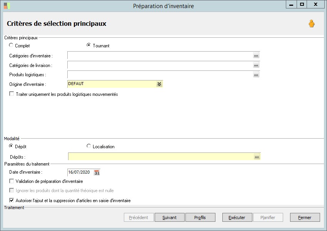Uncheck Autoriser l'ajout et la suppression d'articles
Viewport: 327px width, 231px height.
[x=12, y=201]
